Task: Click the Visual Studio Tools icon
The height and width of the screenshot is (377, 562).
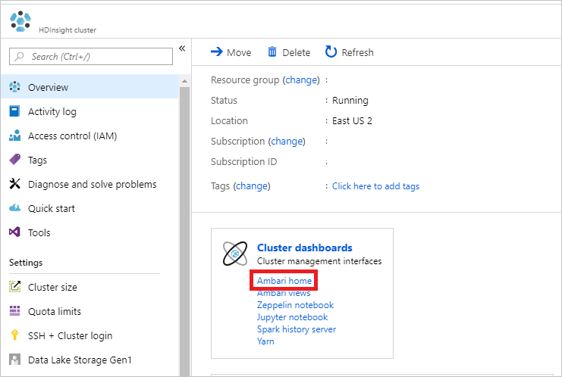Action: (14, 232)
